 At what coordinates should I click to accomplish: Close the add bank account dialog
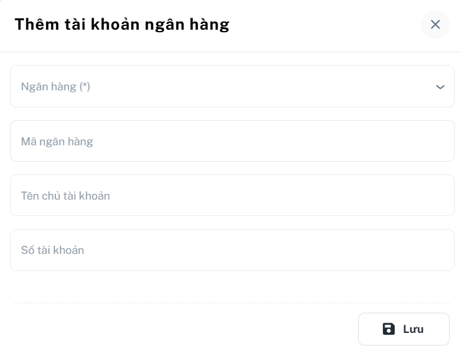(435, 25)
